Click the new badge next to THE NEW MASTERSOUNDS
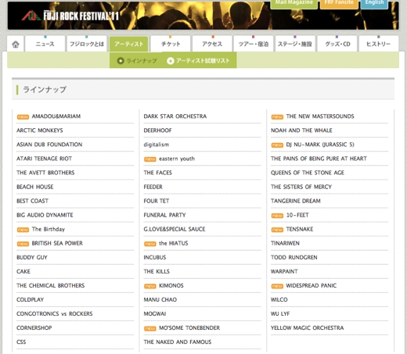Image resolution: width=407 pixels, height=354 pixels. (277, 117)
